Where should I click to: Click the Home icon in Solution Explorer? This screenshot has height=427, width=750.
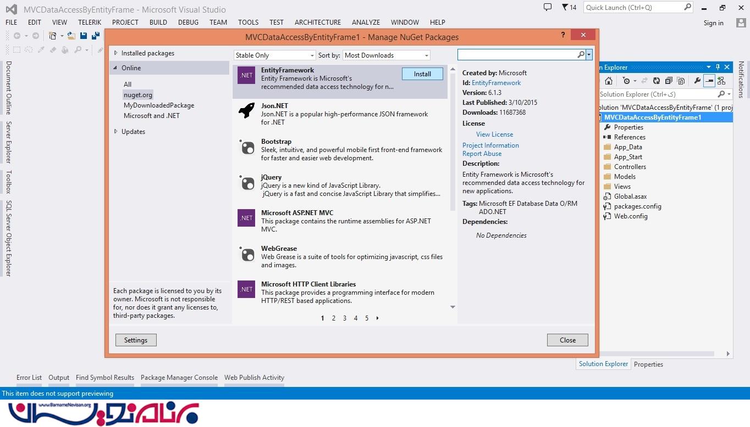[x=609, y=81]
